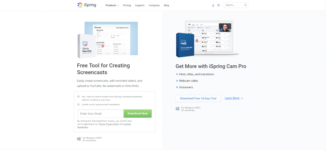Open the Support menu item
The image size is (326, 153).
click(x=140, y=5)
